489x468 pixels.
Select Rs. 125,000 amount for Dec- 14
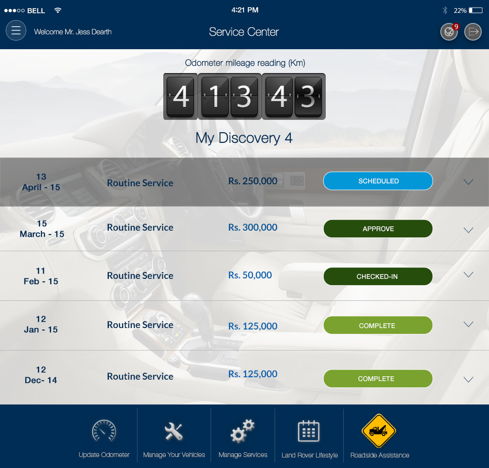(x=253, y=374)
